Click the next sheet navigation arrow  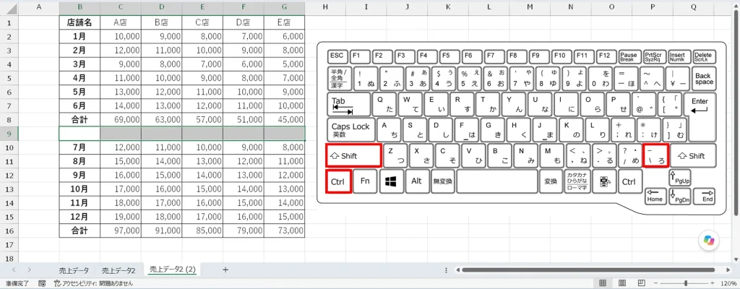tap(29, 269)
